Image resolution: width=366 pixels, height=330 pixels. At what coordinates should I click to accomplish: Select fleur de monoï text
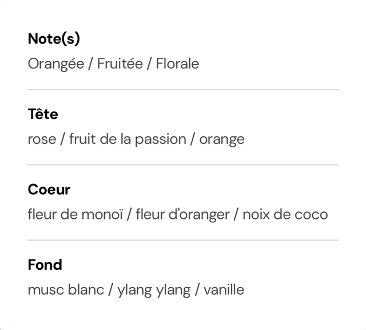point(75,214)
